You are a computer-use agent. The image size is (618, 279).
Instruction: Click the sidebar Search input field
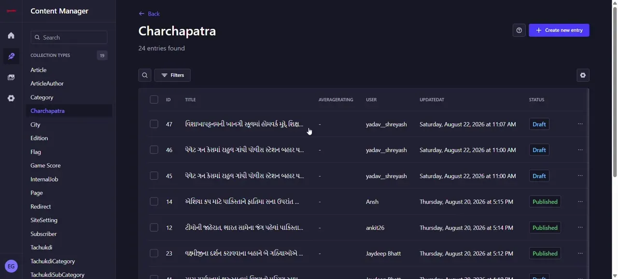coord(69,37)
